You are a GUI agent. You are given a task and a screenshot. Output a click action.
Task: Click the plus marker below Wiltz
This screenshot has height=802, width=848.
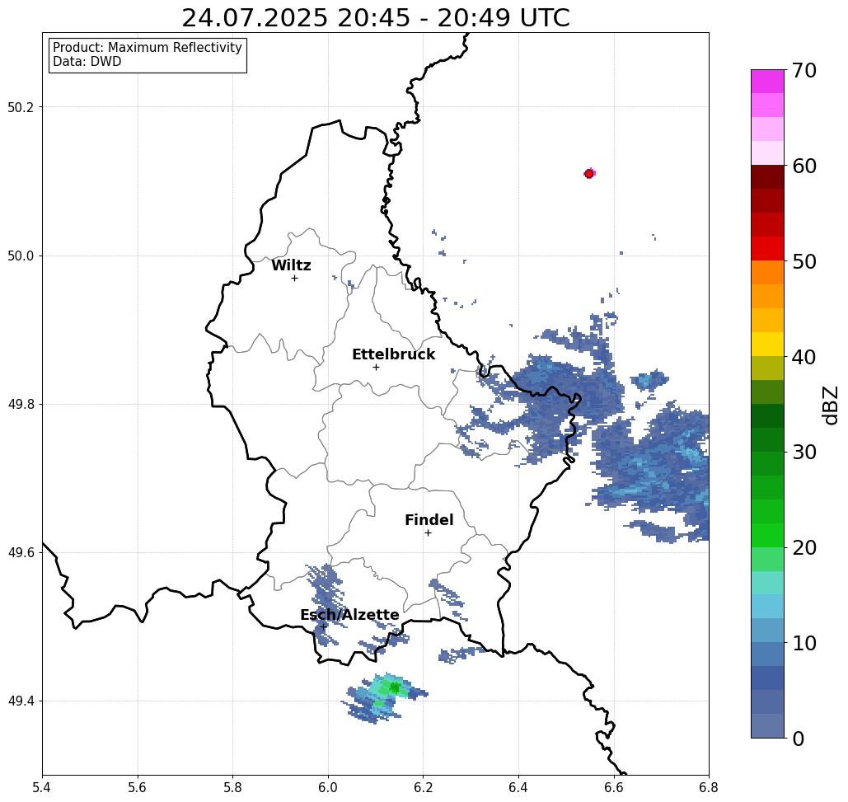coord(294,278)
